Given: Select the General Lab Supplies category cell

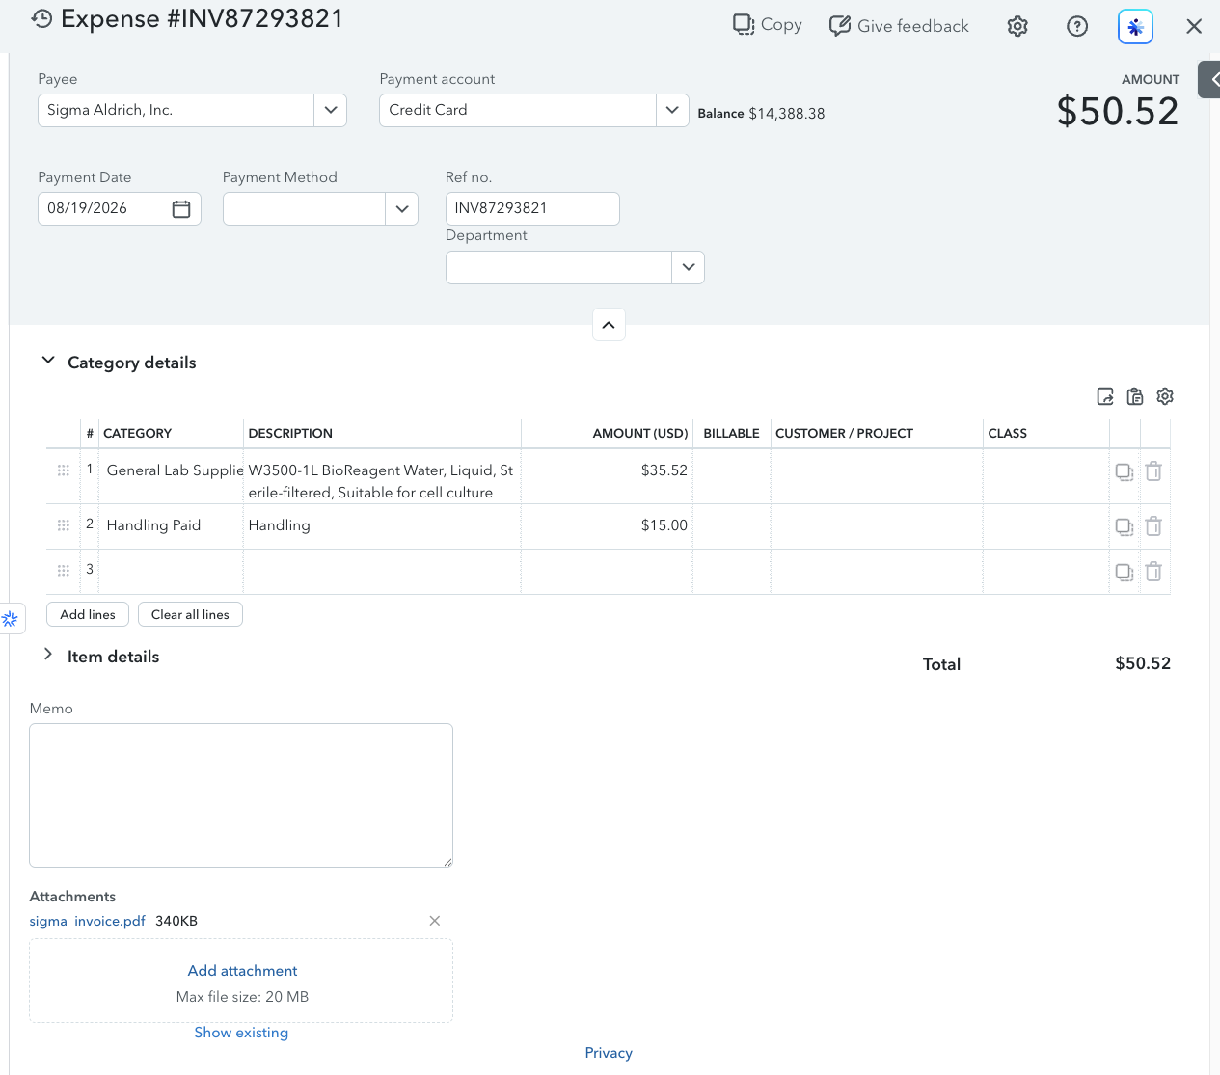Looking at the screenshot, I should point(172,476).
